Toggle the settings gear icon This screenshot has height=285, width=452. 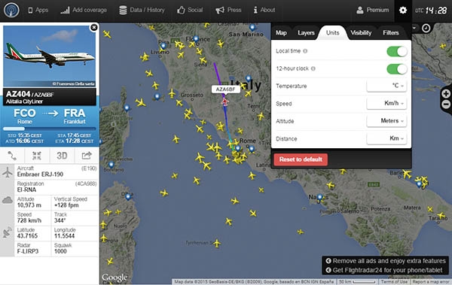tap(403, 11)
